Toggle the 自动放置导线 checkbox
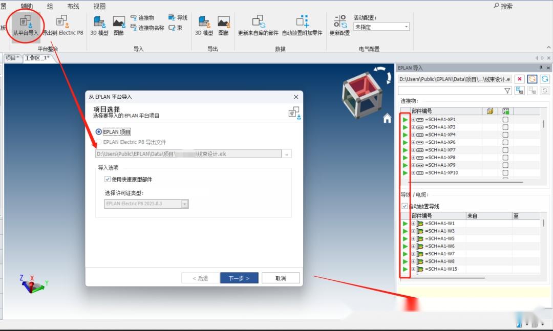 click(405, 206)
